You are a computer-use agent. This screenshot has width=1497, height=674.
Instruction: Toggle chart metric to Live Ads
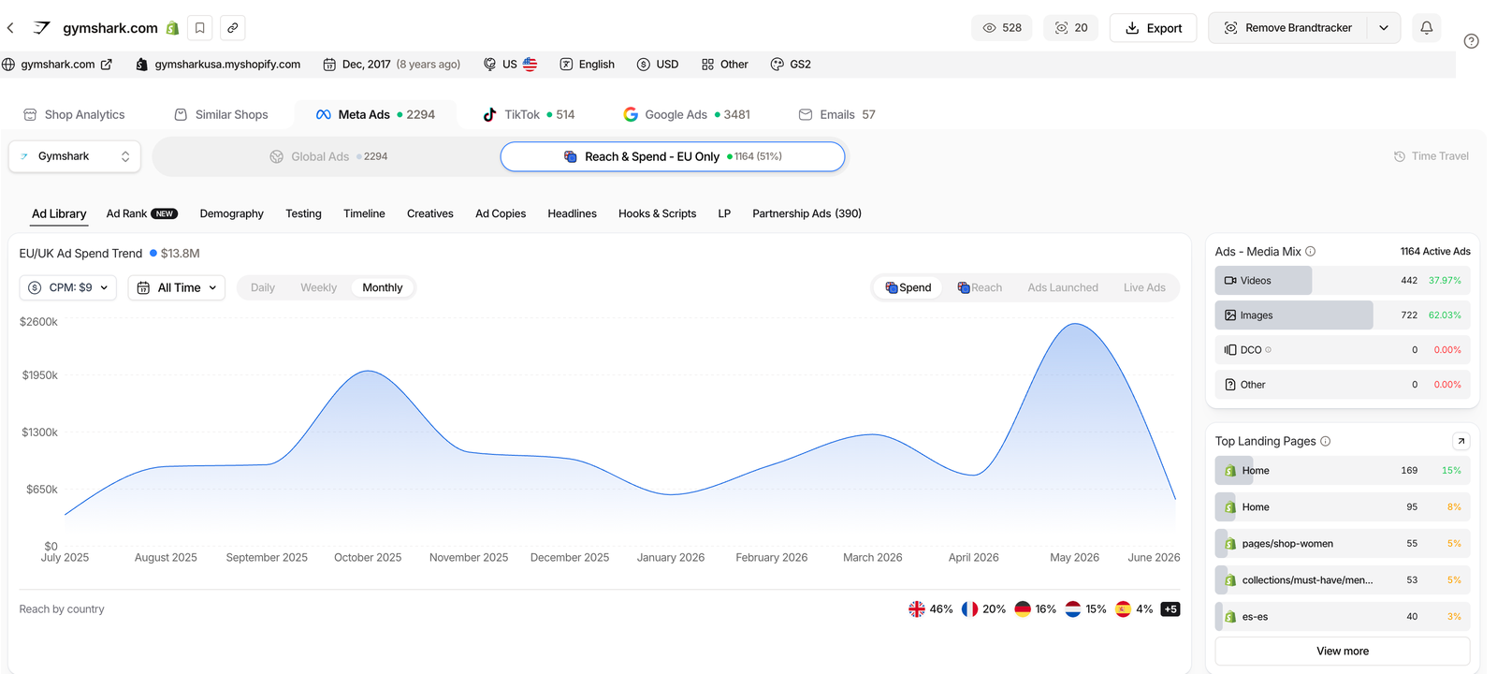point(1144,288)
